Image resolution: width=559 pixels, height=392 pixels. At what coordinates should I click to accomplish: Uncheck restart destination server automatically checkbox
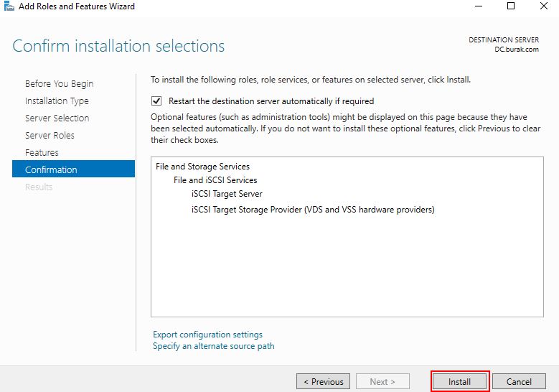click(x=156, y=101)
